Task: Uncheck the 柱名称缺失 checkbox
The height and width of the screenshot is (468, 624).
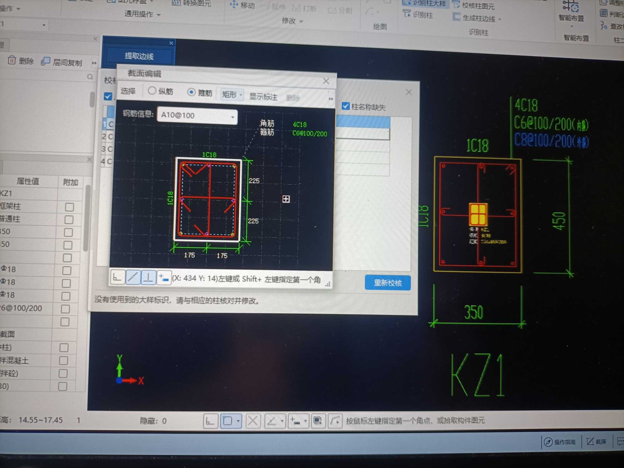Action: pyautogui.click(x=346, y=106)
